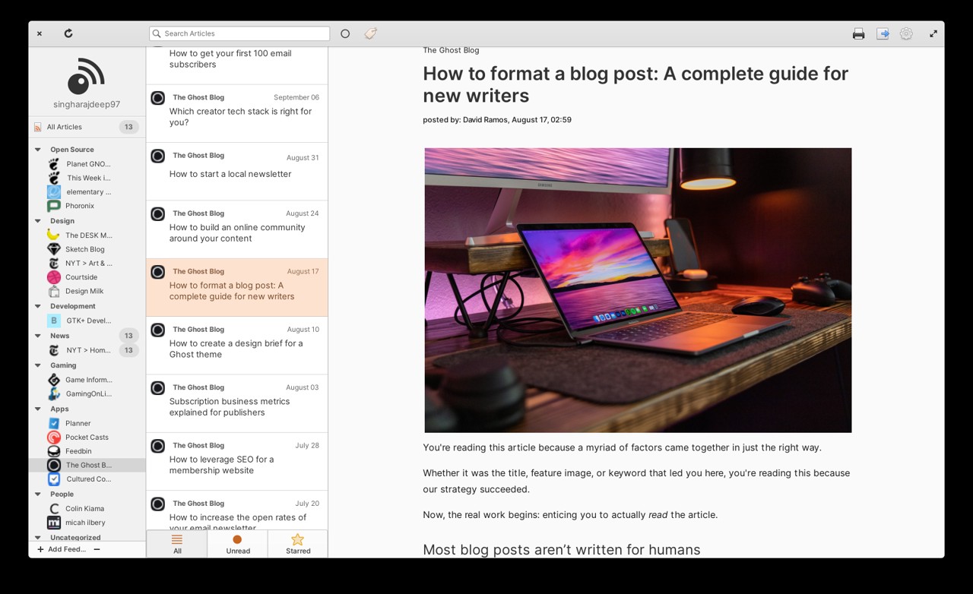973x594 pixels.
Task: Click the desk laptop article image
Action: coord(638,290)
